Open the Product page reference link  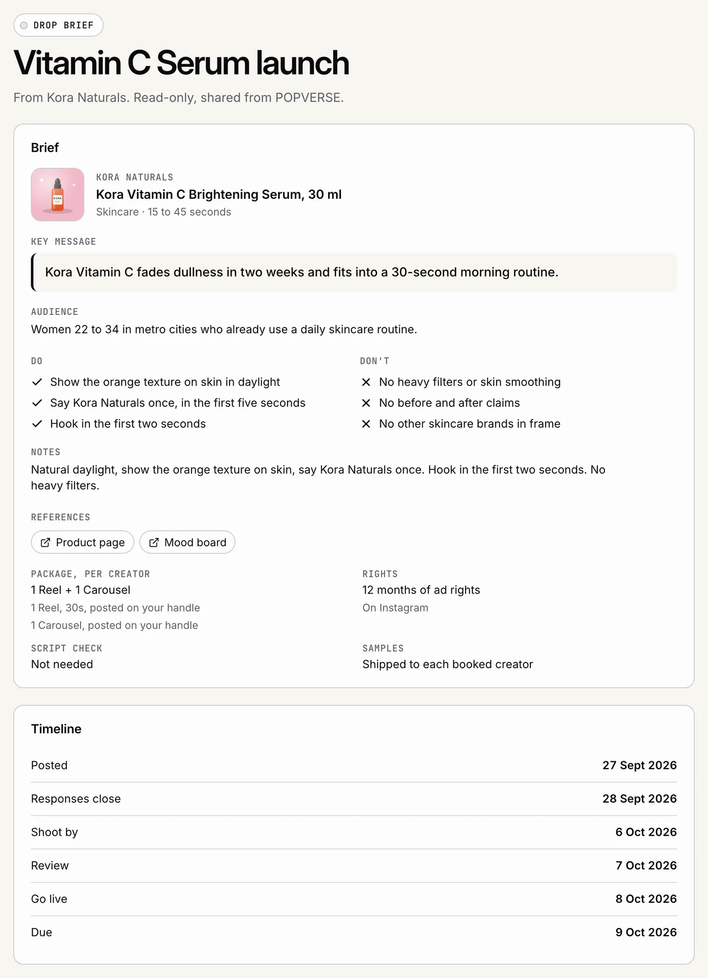tap(82, 542)
